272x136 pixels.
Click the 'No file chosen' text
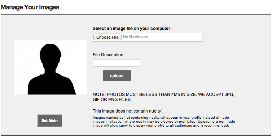136,37
